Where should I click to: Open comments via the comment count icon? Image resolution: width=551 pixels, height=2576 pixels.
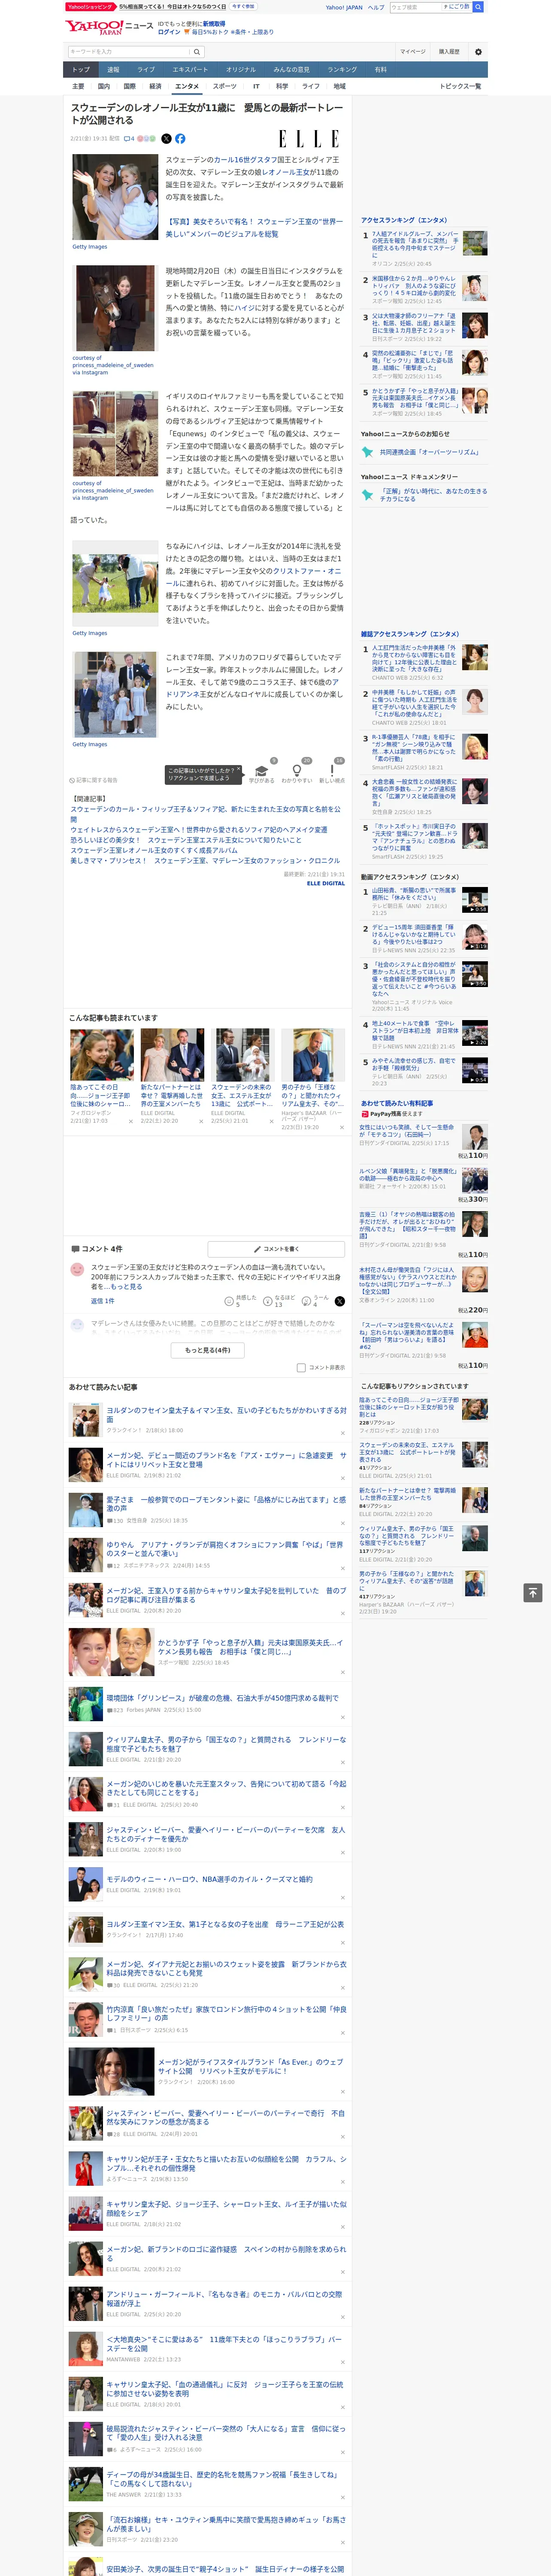tap(129, 139)
